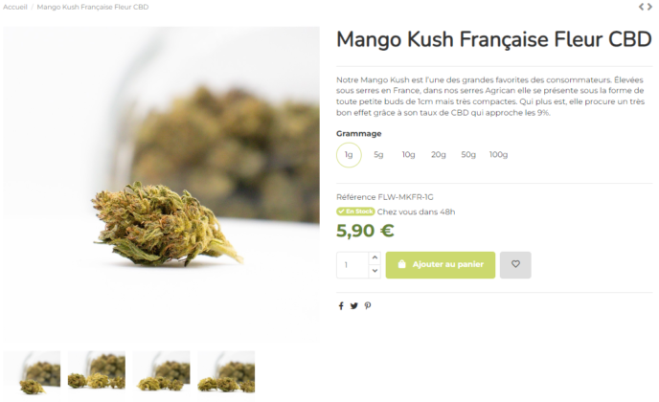Screen dimensions: 659x402
Task: Select the 1g grammage option
Action: point(349,155)
